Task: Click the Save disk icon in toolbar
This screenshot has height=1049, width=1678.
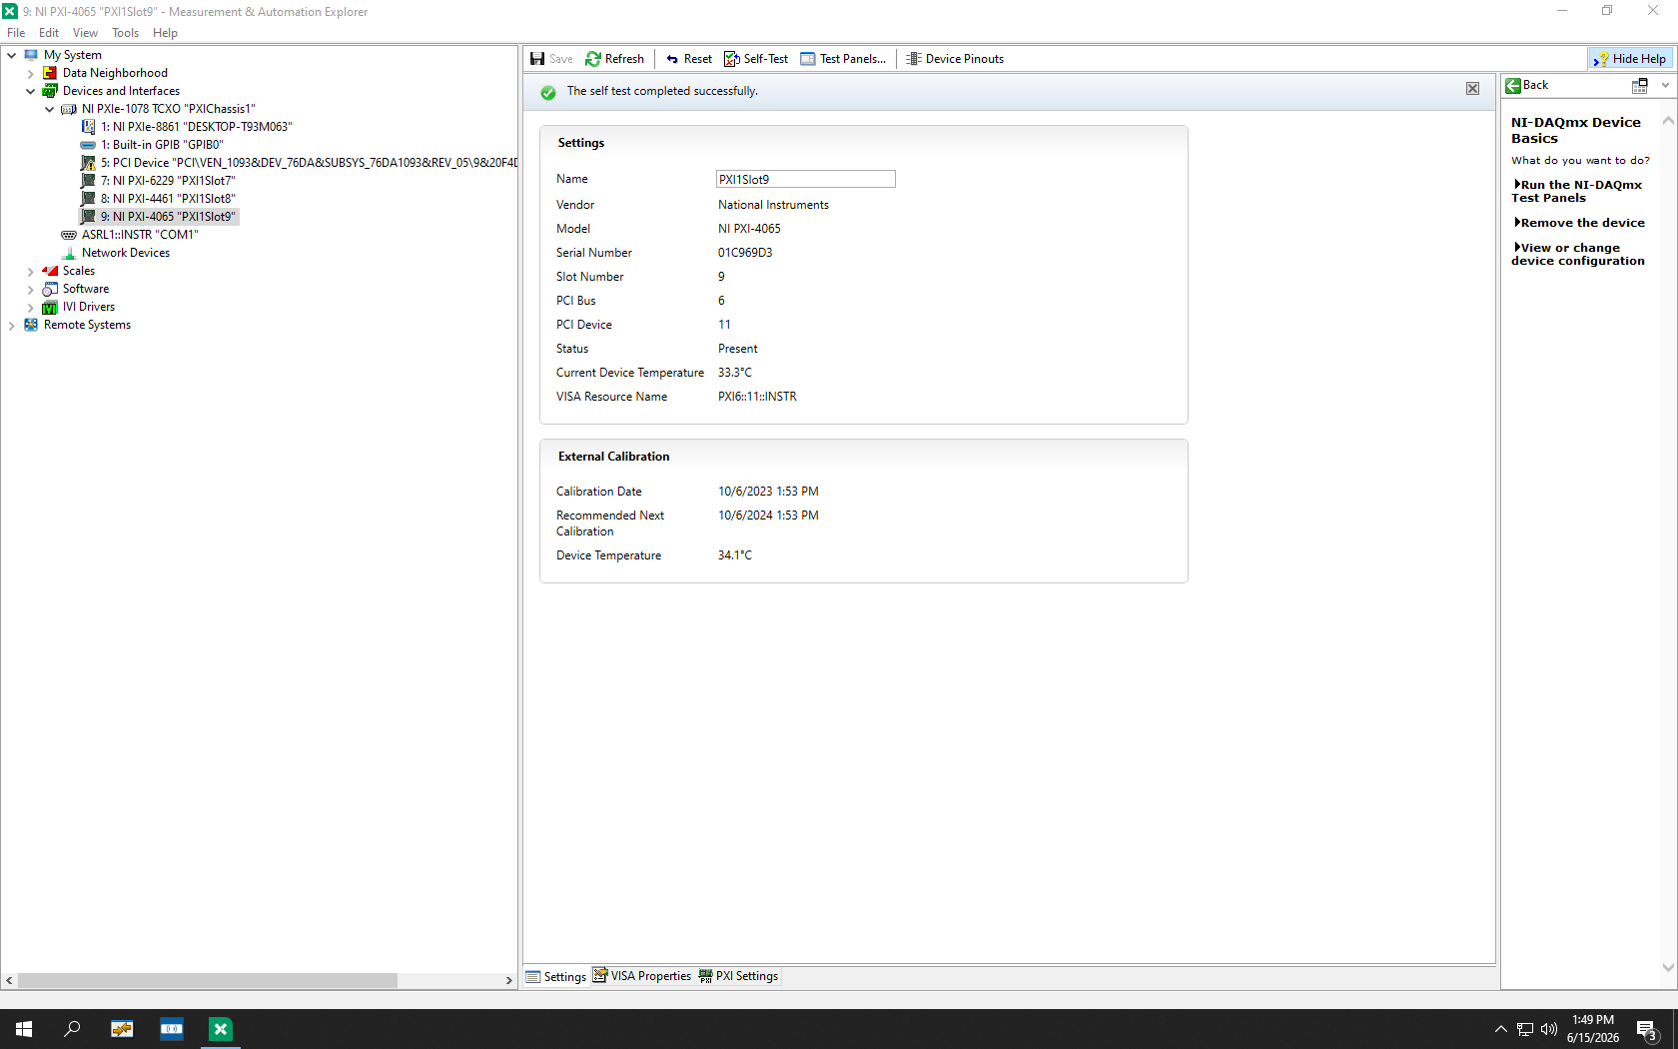Action: click(x=537, y=59)
